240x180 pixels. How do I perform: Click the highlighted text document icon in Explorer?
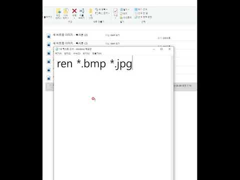point(49,86)
